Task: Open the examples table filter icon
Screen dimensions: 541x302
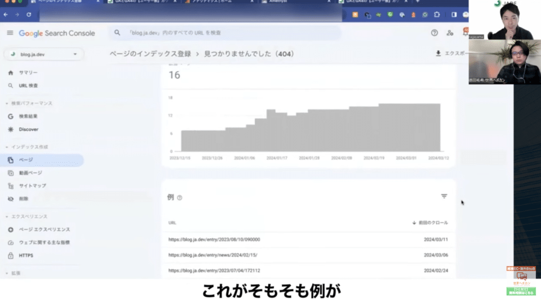Action: pyautogui.click(x=444, y=196)
